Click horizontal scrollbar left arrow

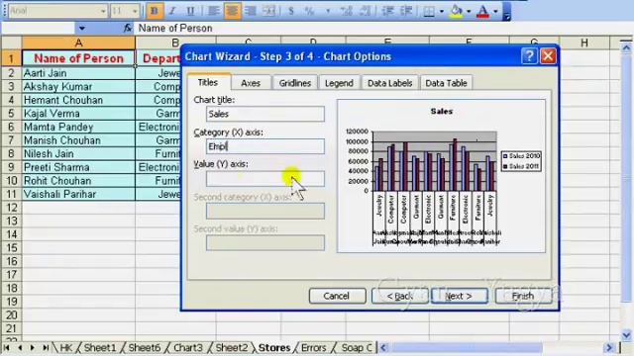pos(383,347)
